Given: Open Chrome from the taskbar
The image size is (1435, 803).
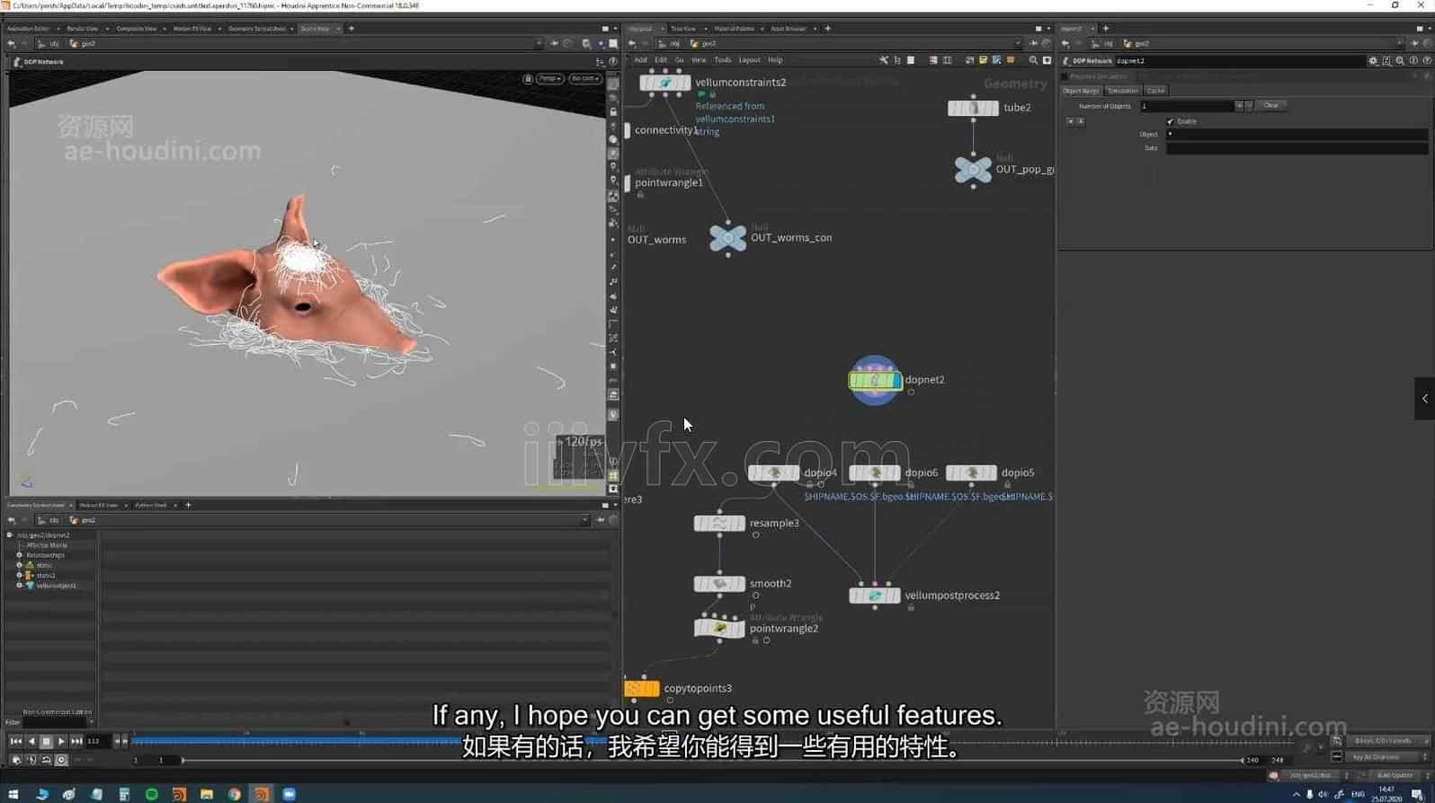Looking at the screenshot, I should click(x=234, y=794).
